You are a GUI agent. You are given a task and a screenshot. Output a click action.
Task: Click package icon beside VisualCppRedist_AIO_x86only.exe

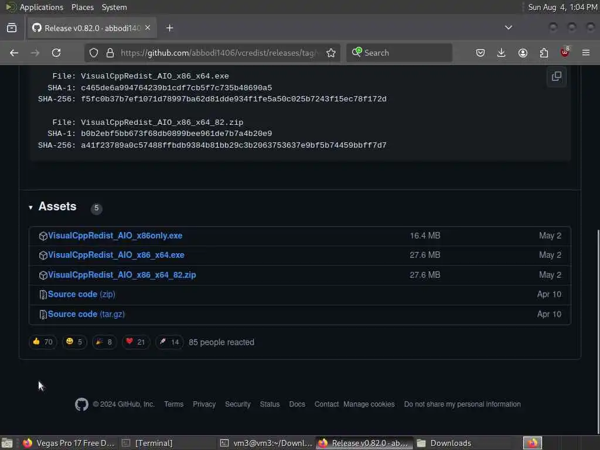(x=43, y=236)
